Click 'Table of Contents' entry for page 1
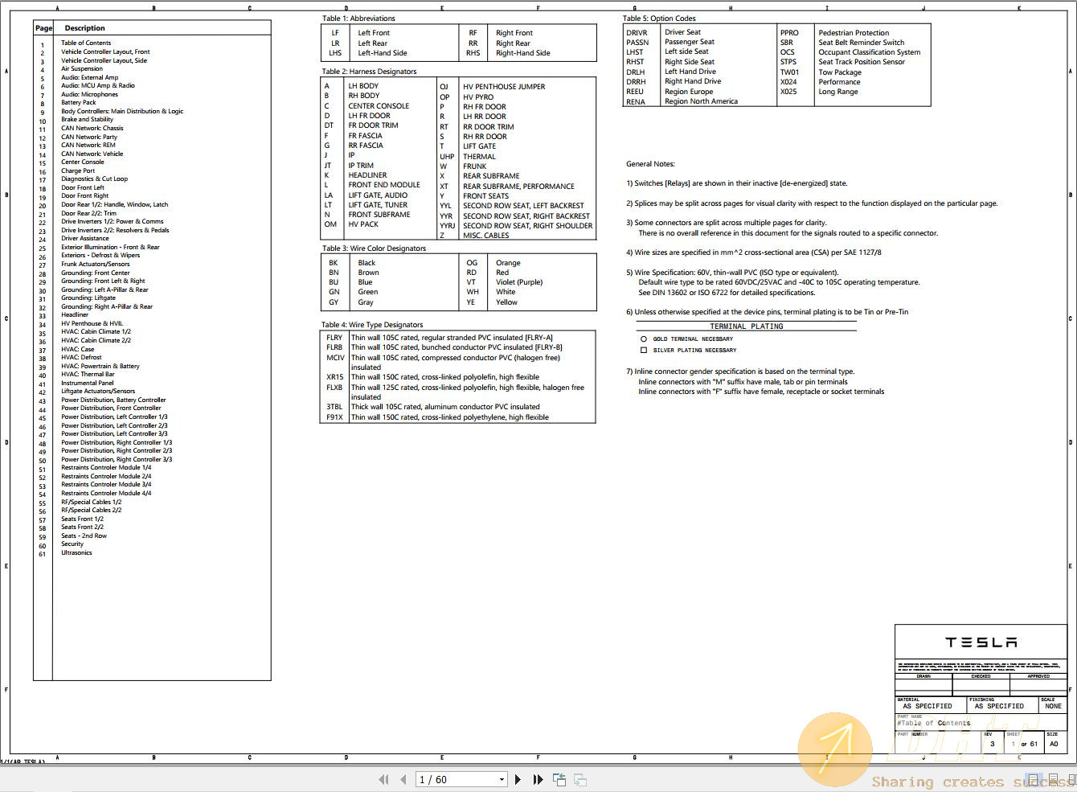 coord(86,43)
